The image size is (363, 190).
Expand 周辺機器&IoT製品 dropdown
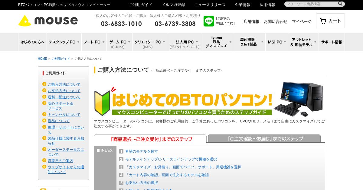point(250,42)
